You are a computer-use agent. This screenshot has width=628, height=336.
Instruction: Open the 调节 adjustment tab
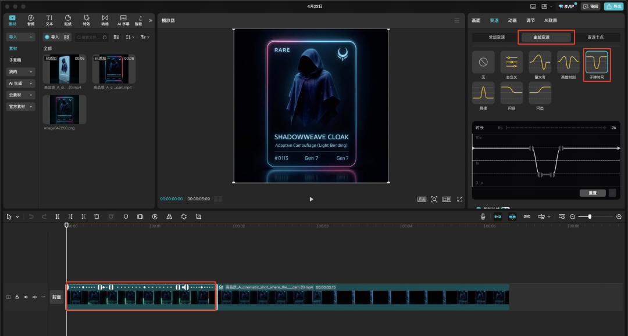pyautogui.click(x=531, y=20)
